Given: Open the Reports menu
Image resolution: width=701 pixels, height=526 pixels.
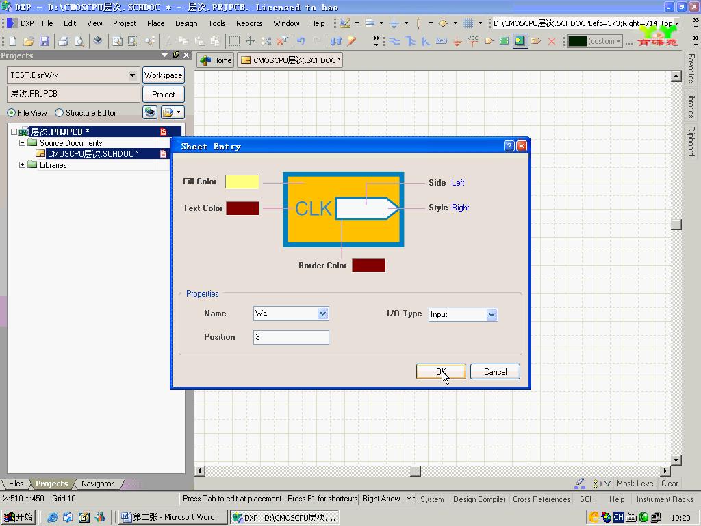Looking at the screenshot, I should (249, 23).
